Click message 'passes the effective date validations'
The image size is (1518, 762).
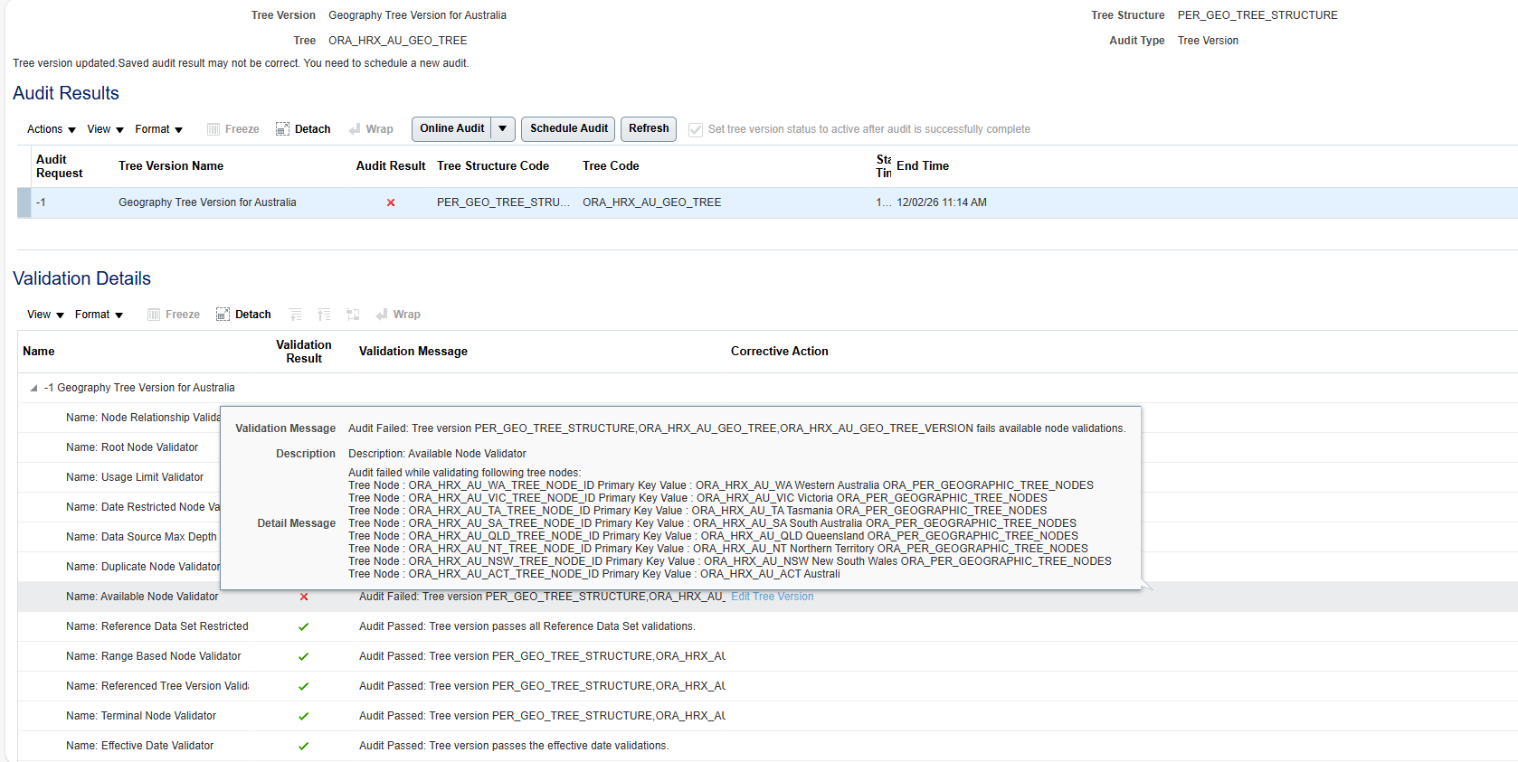pyautogui.click(x=514, y=746)
